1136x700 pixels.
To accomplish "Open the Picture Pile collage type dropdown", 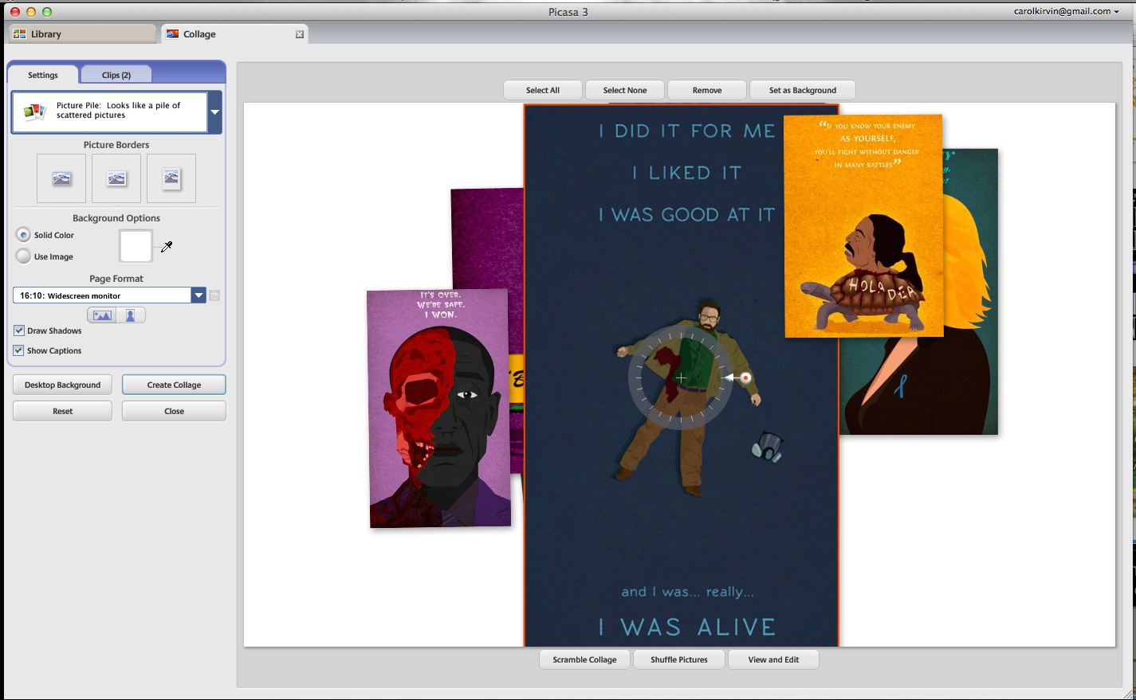I will [x=214, y=112].
